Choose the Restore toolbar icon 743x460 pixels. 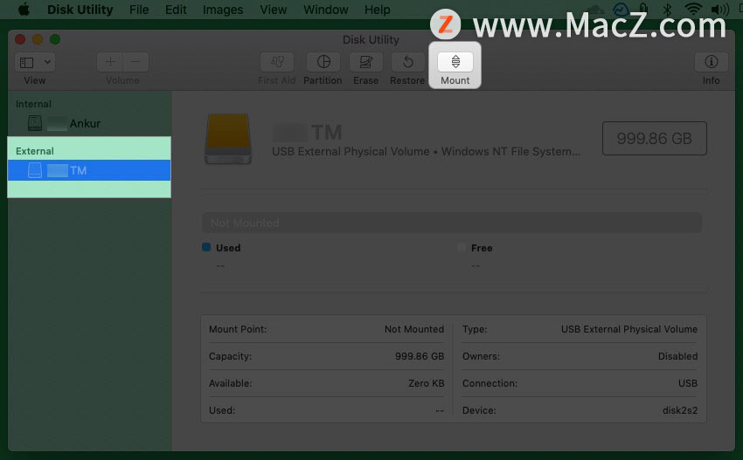(x=407, y=62)
